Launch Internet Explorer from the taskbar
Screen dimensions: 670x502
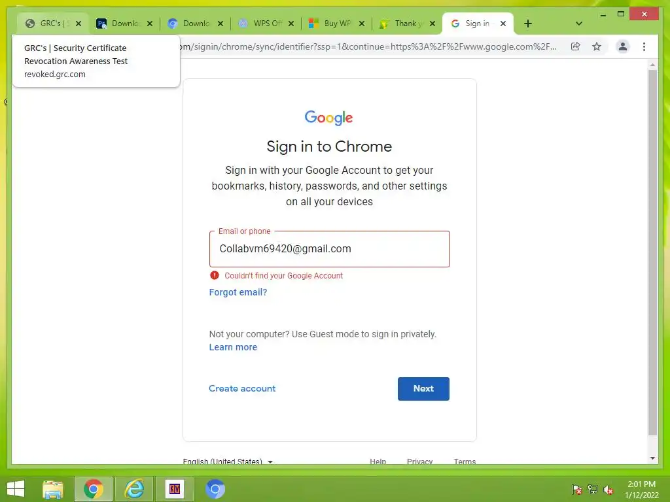point(134,489)
